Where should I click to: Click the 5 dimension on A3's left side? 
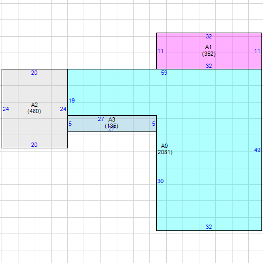pyautogui.click(x=70, y=124)
